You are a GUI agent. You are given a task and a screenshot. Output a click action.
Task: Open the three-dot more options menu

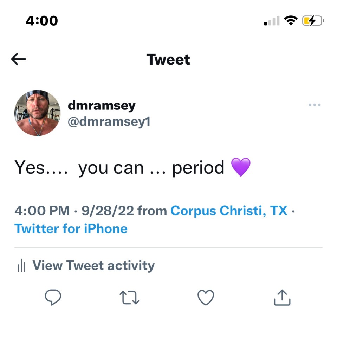[314, 105]
